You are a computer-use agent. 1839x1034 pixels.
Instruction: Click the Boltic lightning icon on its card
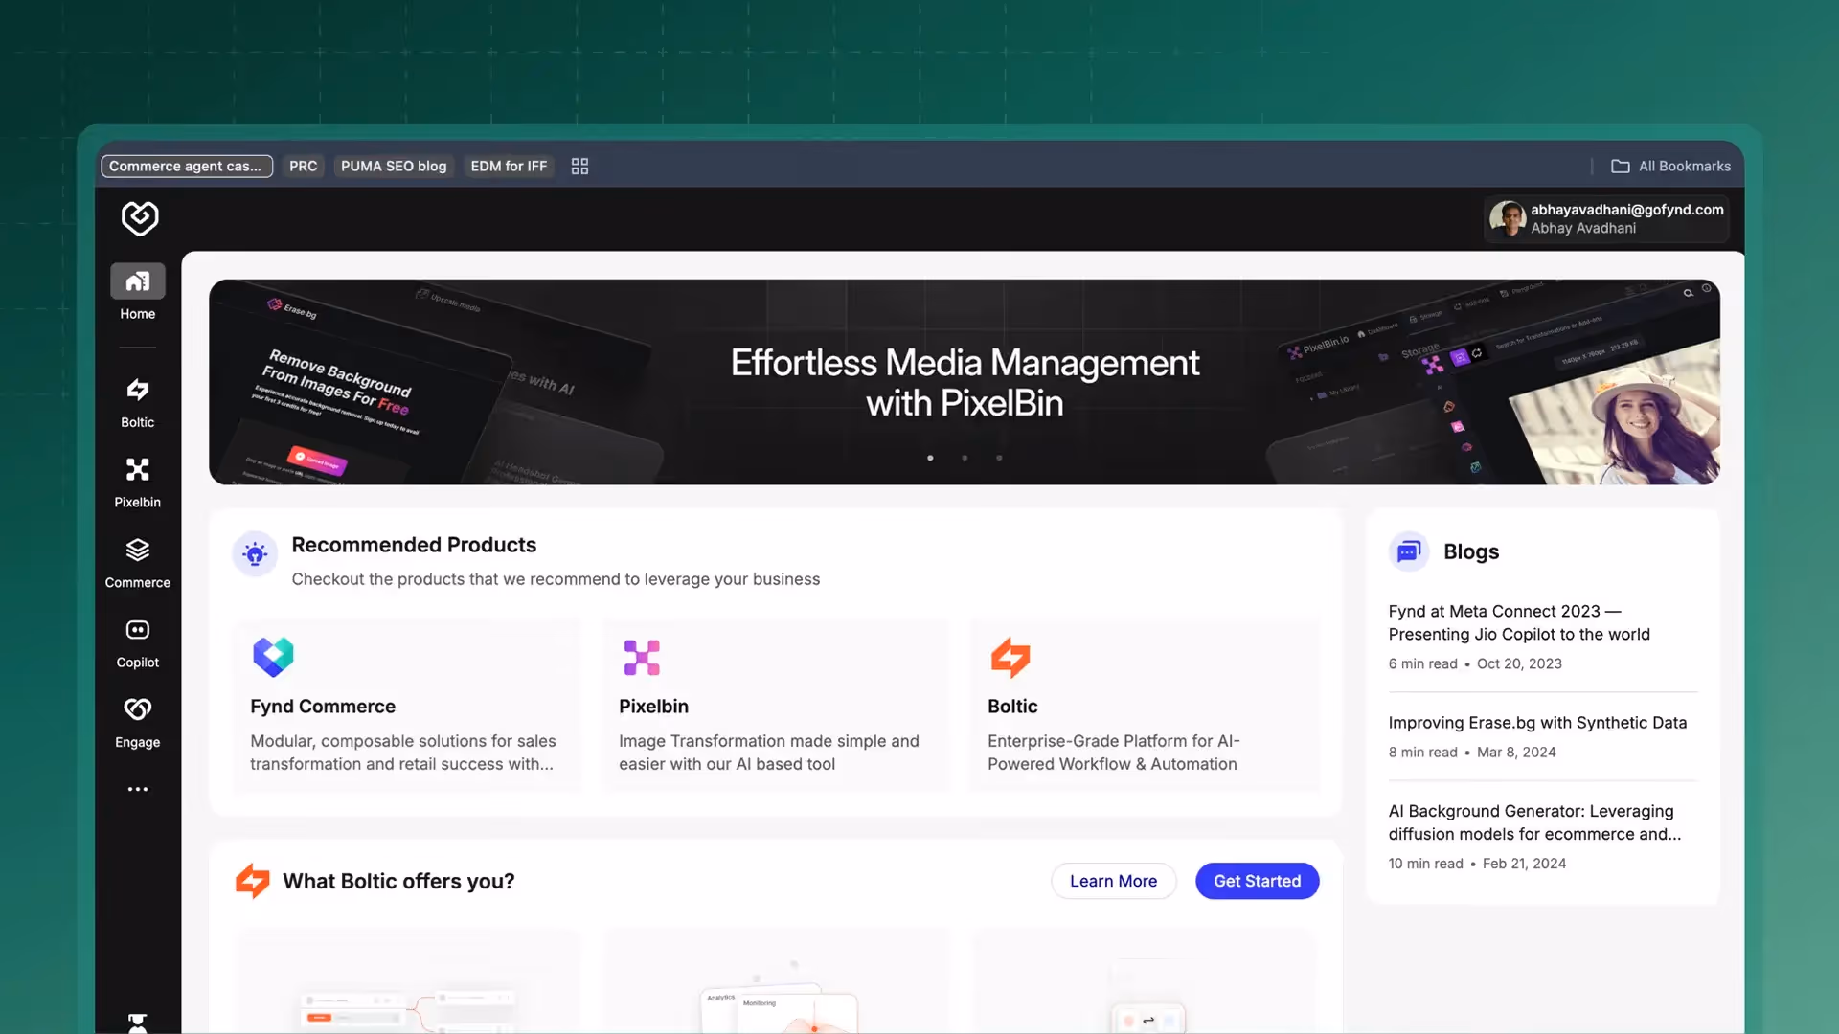1011,658
